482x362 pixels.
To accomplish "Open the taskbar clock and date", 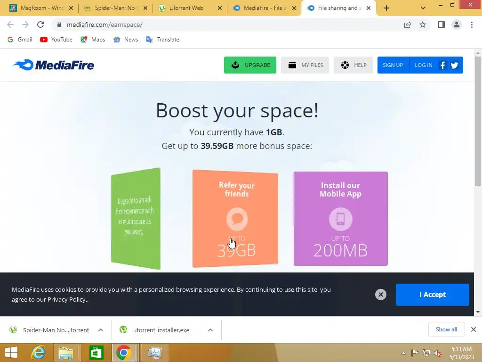I will [461, 353].
